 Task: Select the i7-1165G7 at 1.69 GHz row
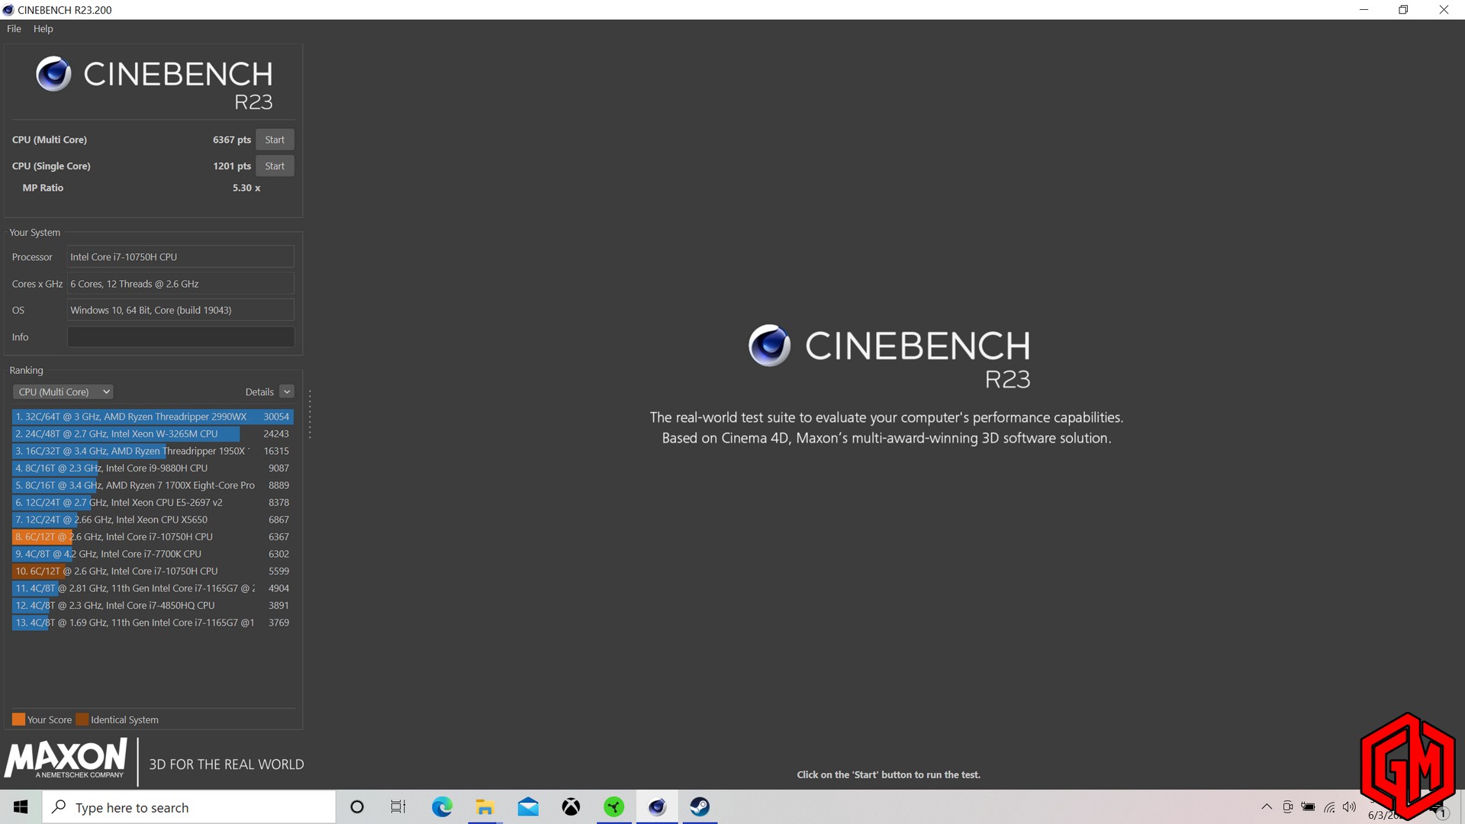[x=153, y=623]
